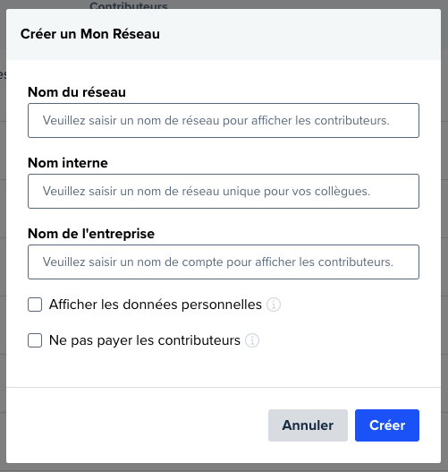Screen dimensions: 448x472
Task: Click the 'Nom du réseau' field label
Action: point(77,92)
